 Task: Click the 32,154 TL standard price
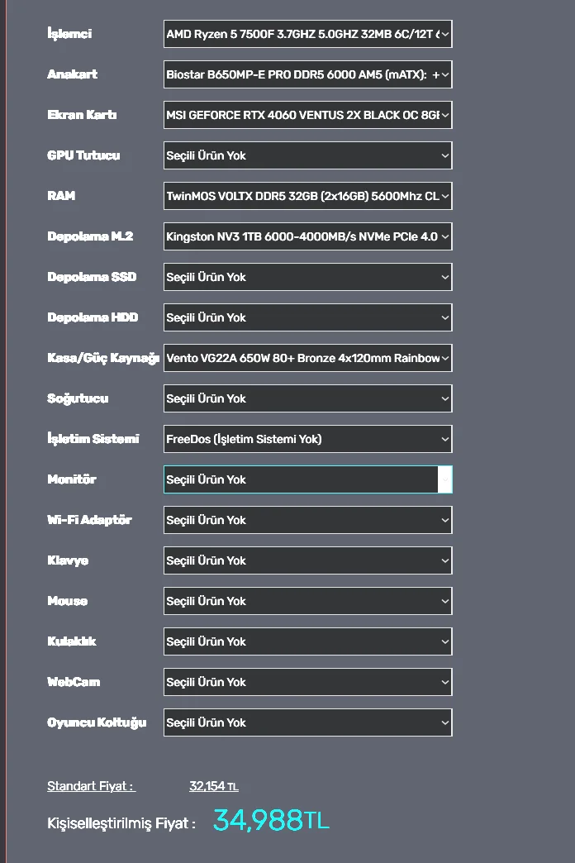click(x=213, y=786)
